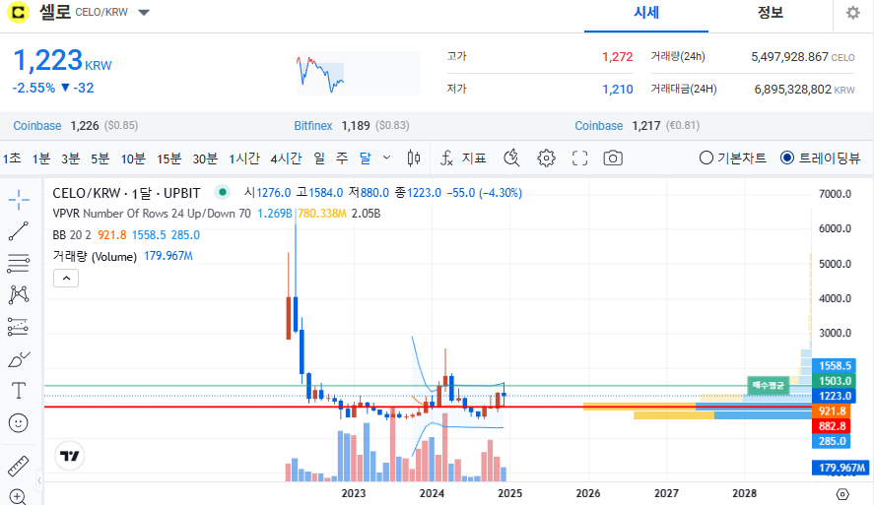This screenshot has width=874, height=505.
Task: Click the CELO/KRW · 1달 · UPBIT title
Action: (126, 193)
